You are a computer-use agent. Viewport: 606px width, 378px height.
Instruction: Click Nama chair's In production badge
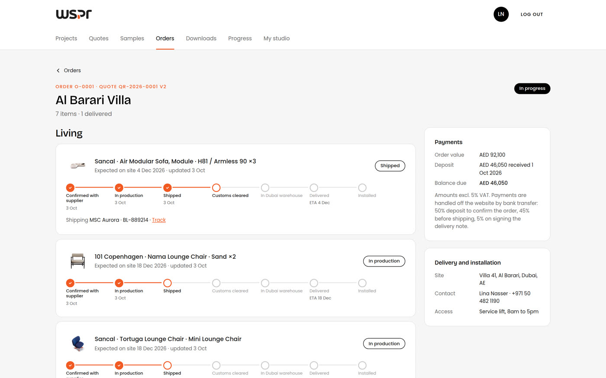(x=384, y=261)
